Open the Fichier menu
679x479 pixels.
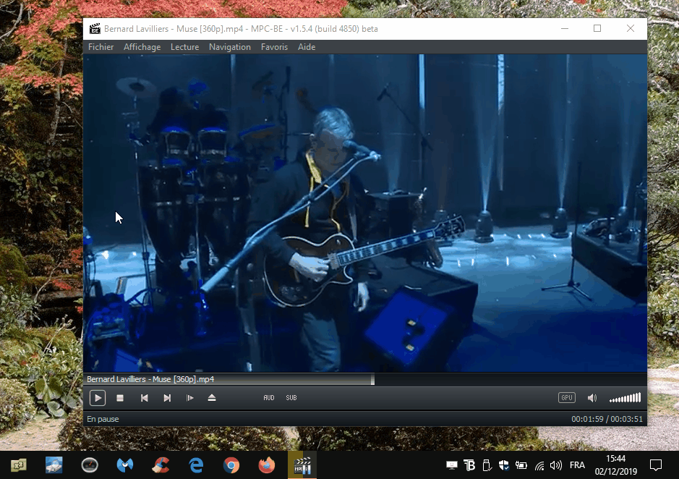(x=101, y=47)
